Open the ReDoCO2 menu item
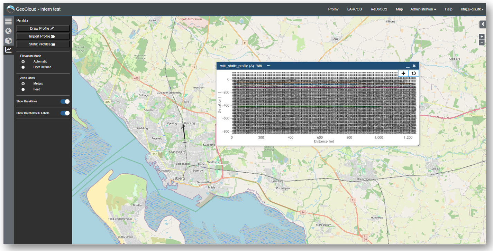Screen dimensions: 493x251 [379, 9]
